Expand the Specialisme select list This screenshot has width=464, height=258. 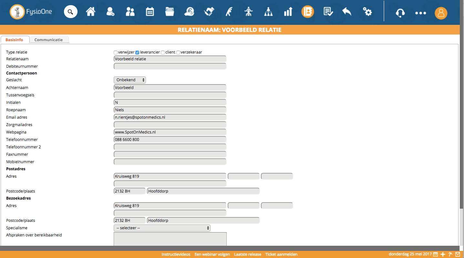(x=162, y=228)
